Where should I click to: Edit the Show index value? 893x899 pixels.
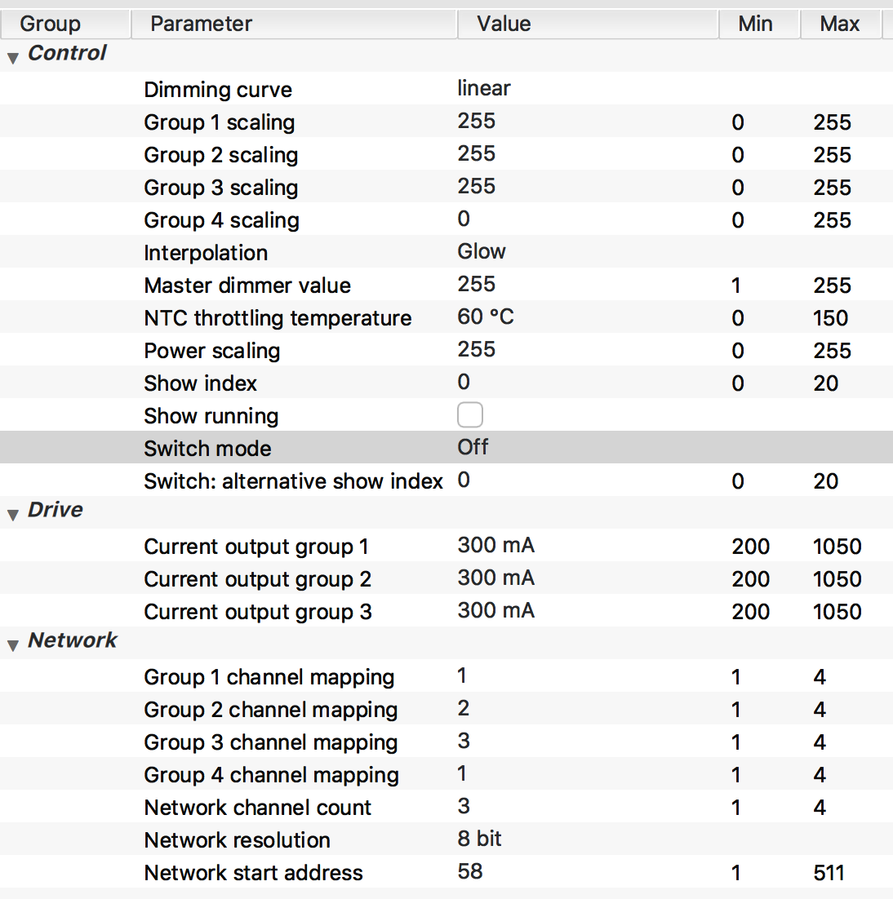(x=464, y=382)
